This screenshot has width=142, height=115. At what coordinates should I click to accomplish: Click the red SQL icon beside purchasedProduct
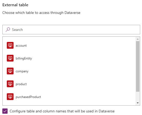click(x=10, y=97)
